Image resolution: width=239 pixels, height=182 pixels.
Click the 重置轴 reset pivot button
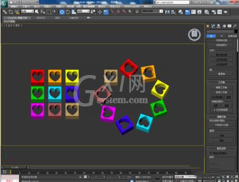[221, 74]
